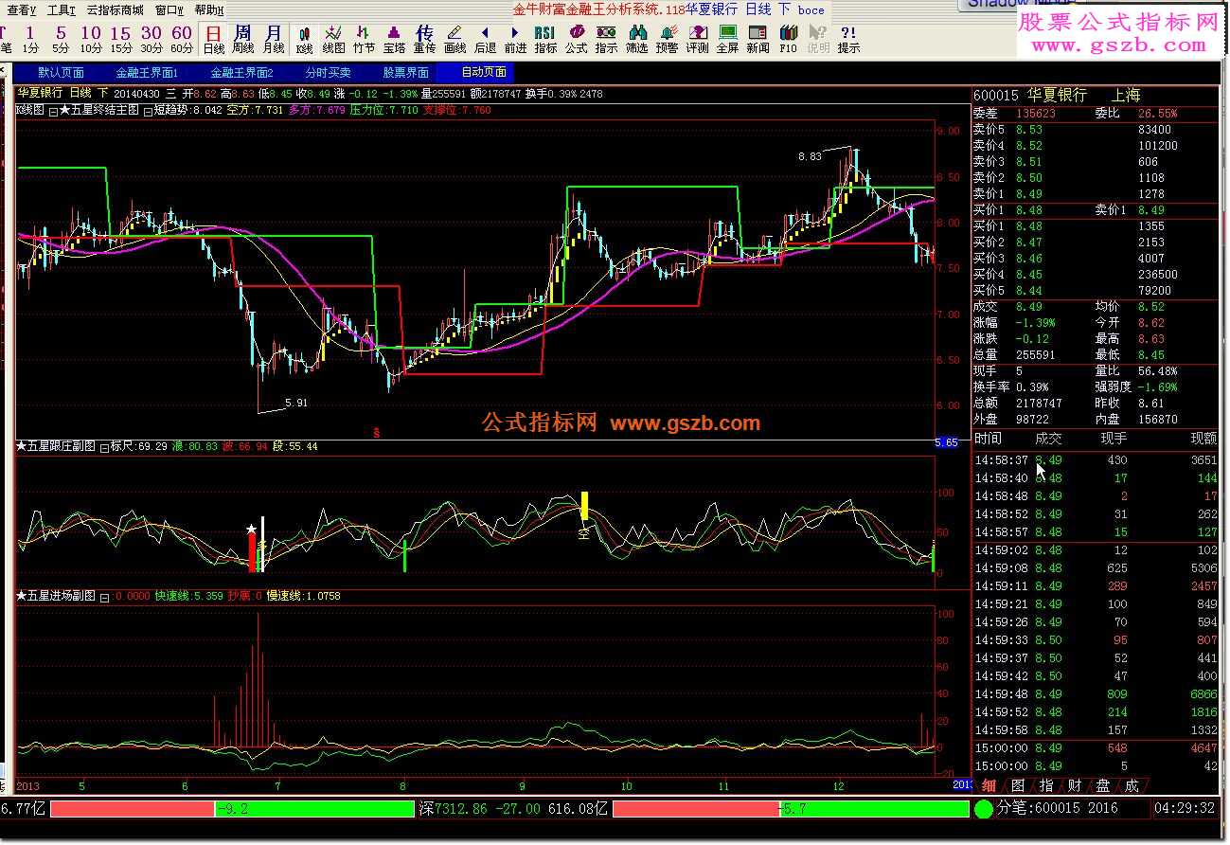This screenshot has width=1230, height=845.
Task: Click the red $ marker on chart
Action: [377, 433]
